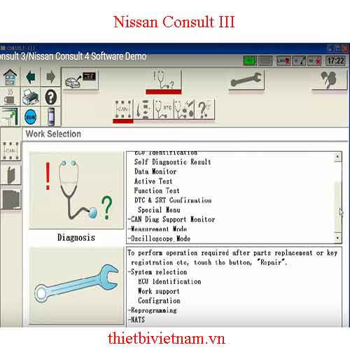Click the hand icon in left sidebar

pos(10,174)
